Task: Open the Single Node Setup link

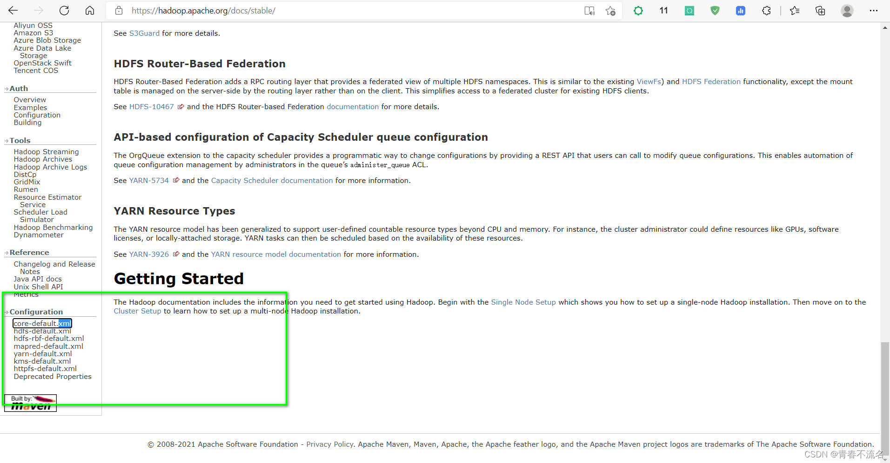Action: coord(523,302)
